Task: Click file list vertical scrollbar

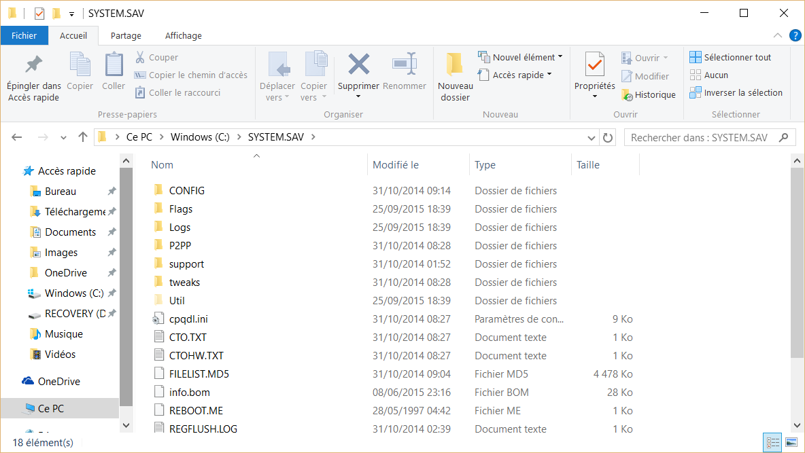Action: tap(797, 263)
